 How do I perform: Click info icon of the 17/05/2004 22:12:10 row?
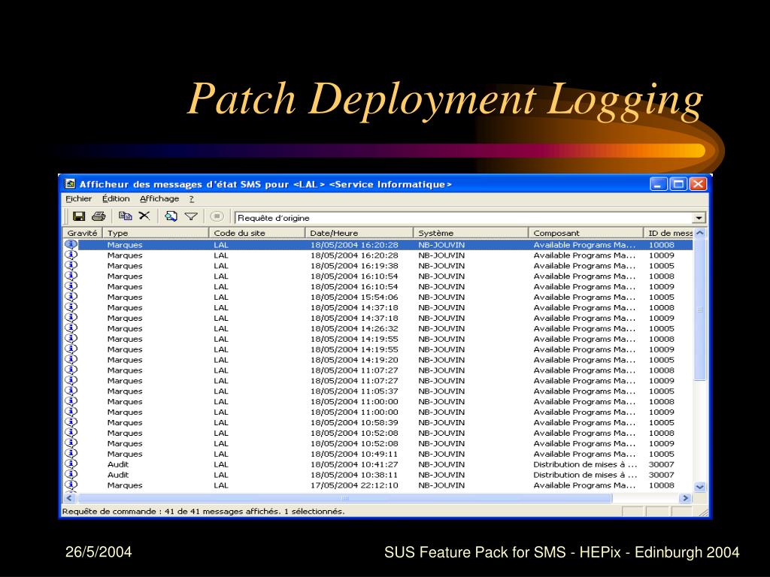pos(71,485)
